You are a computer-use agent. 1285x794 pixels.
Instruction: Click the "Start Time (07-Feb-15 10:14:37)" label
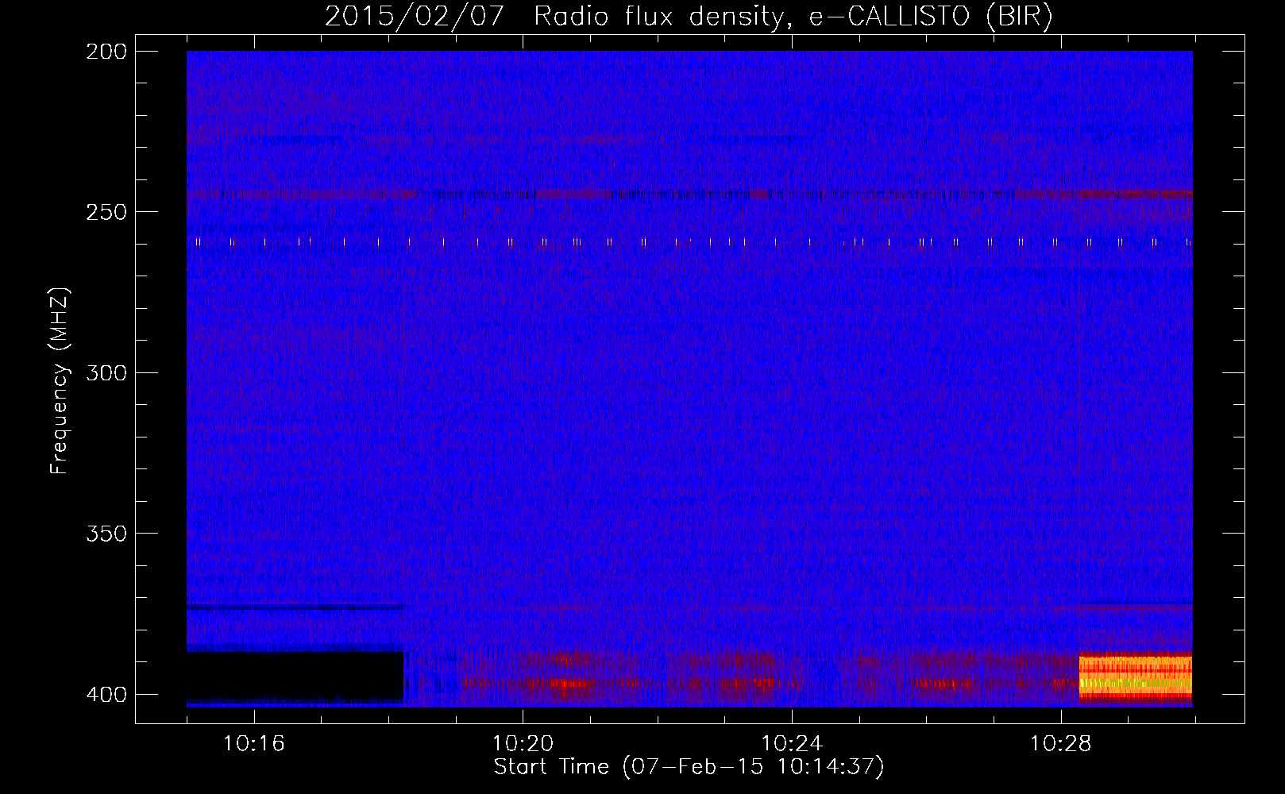[689, 767]
